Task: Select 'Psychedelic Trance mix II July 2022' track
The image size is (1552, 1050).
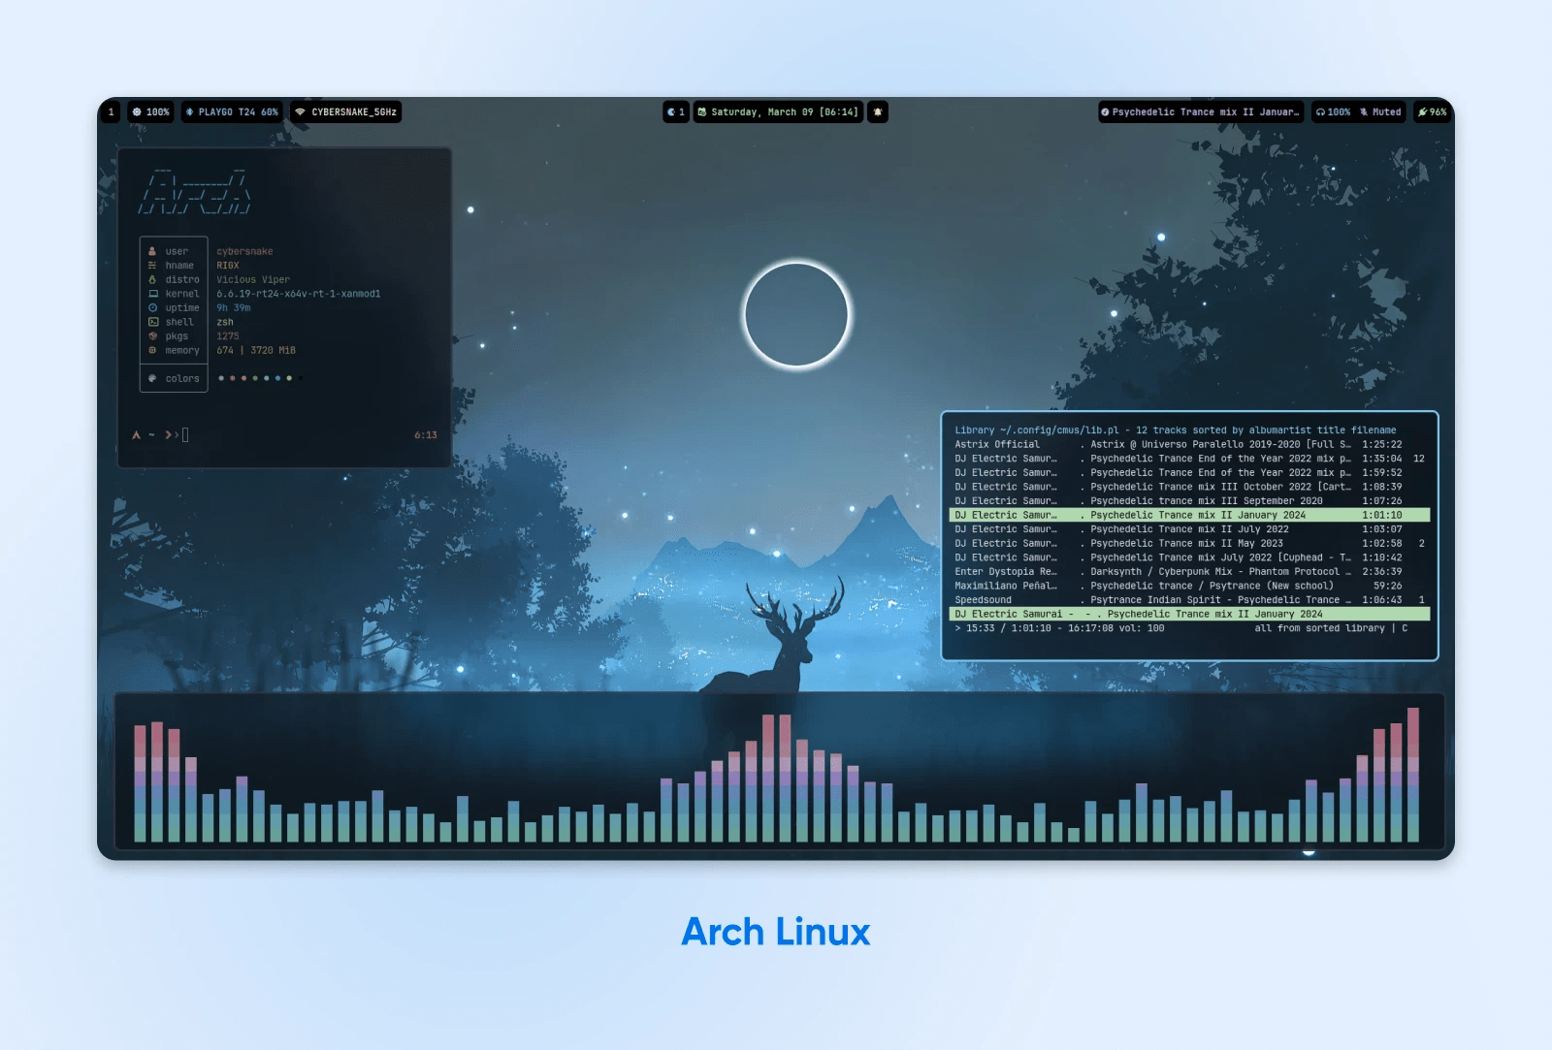Action: pyautogui.click(x=1189, y=529)
